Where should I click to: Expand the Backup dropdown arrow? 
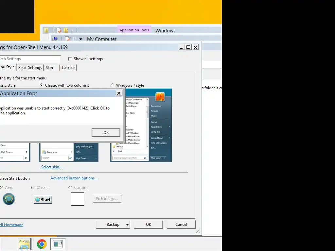[x=127, y=225]
